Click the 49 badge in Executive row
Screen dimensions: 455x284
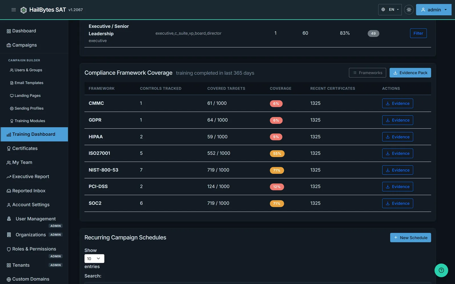(x=373, y=34)
